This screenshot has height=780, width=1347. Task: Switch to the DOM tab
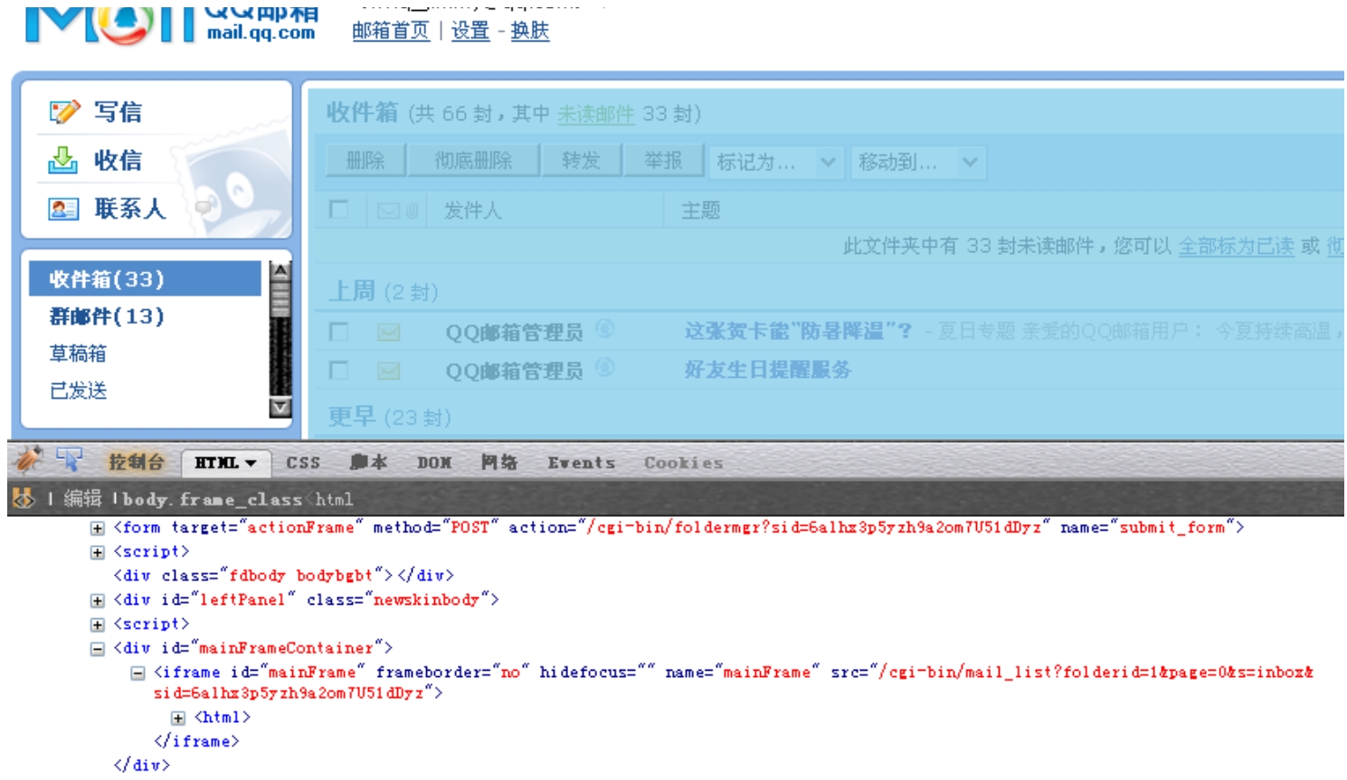click(434, 463)
